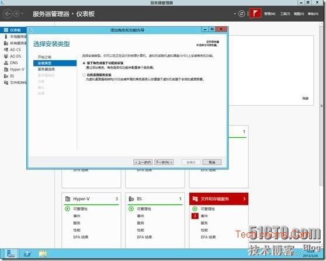Click green 可管理性 status icon in 文件和存储服务 tile
This screenshot has height=261, width=326.
coord(195,208)
